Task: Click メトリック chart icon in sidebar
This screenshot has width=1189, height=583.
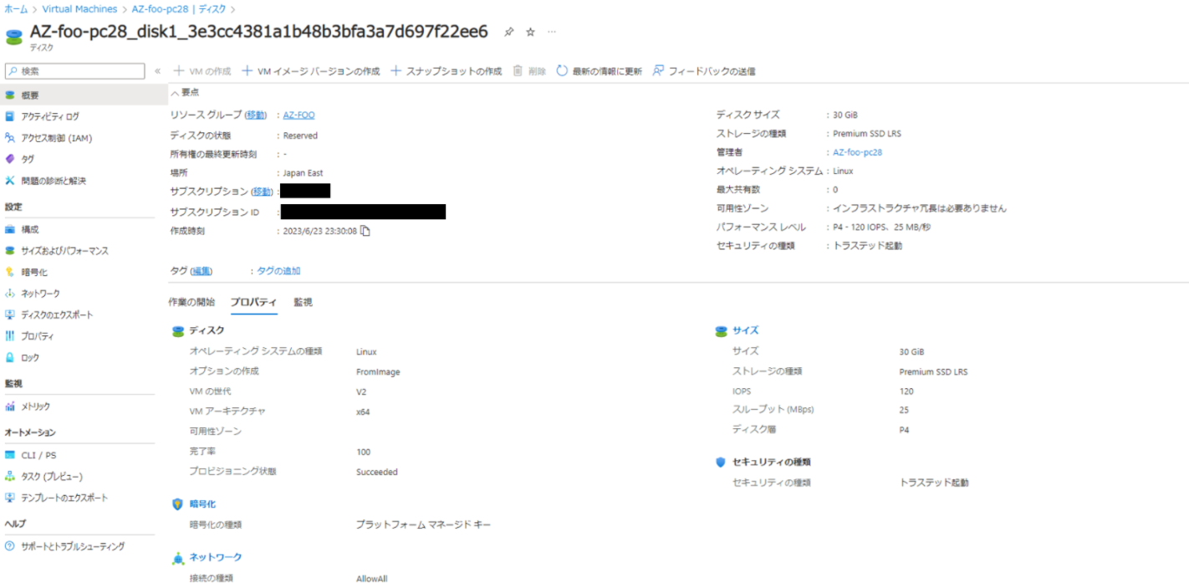Action: pyautogui.click(x=10, y=407)
